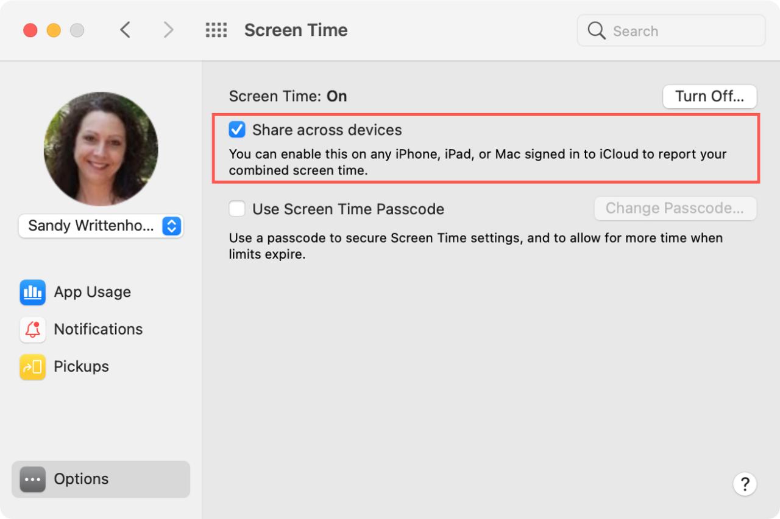This screenshot has width=780, height=519.
Task: Open help via the question mark button
Action: [745, 484]
